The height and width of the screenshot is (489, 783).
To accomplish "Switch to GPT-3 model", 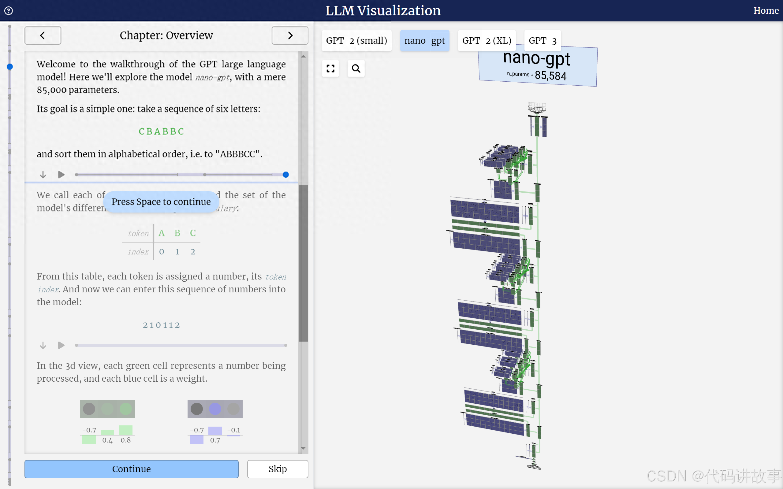I will coord(542,41).
